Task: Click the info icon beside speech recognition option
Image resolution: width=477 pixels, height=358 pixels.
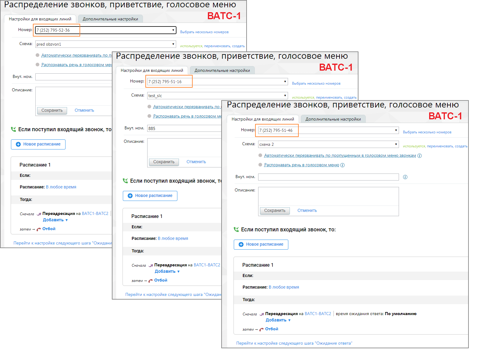Action: (342, 165)
